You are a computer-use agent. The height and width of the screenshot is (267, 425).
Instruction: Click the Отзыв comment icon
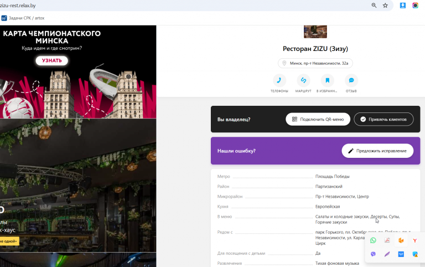[351, 80]
